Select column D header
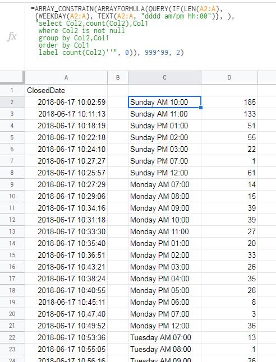Image resolution: width=276 pixels, height=362 pixels. [229, 77]
